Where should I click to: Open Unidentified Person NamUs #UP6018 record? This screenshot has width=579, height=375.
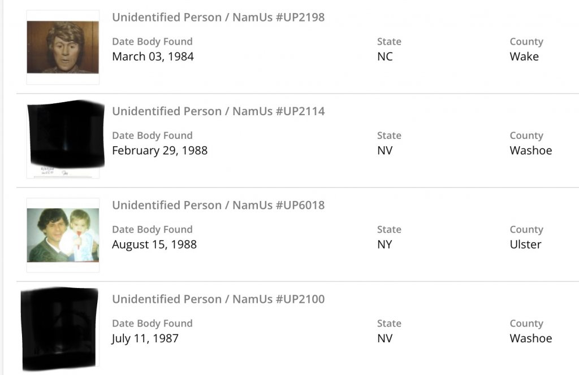218,205
